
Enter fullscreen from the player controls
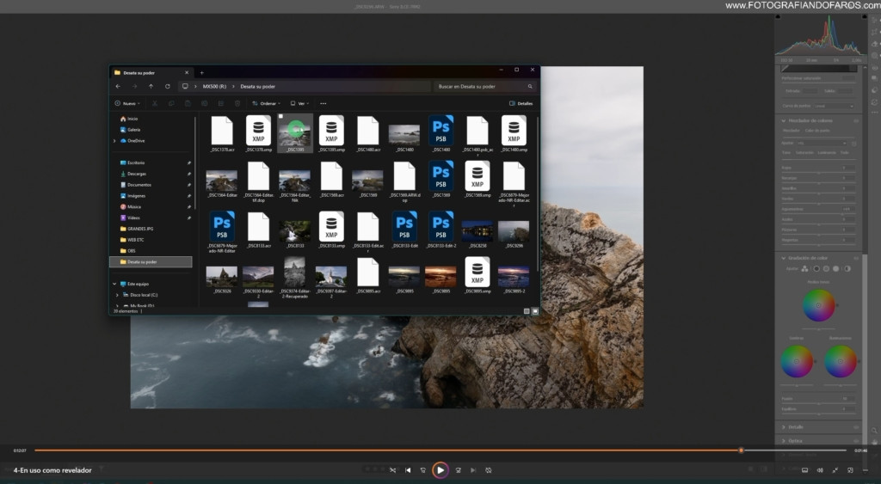[835, 470]
